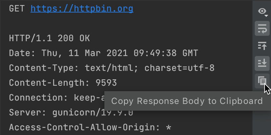This screenshot has height=135, width=271.
Task: Click the HTTP/1.1 protocol text
Action: pyautogui.click(x=30, y=38)
